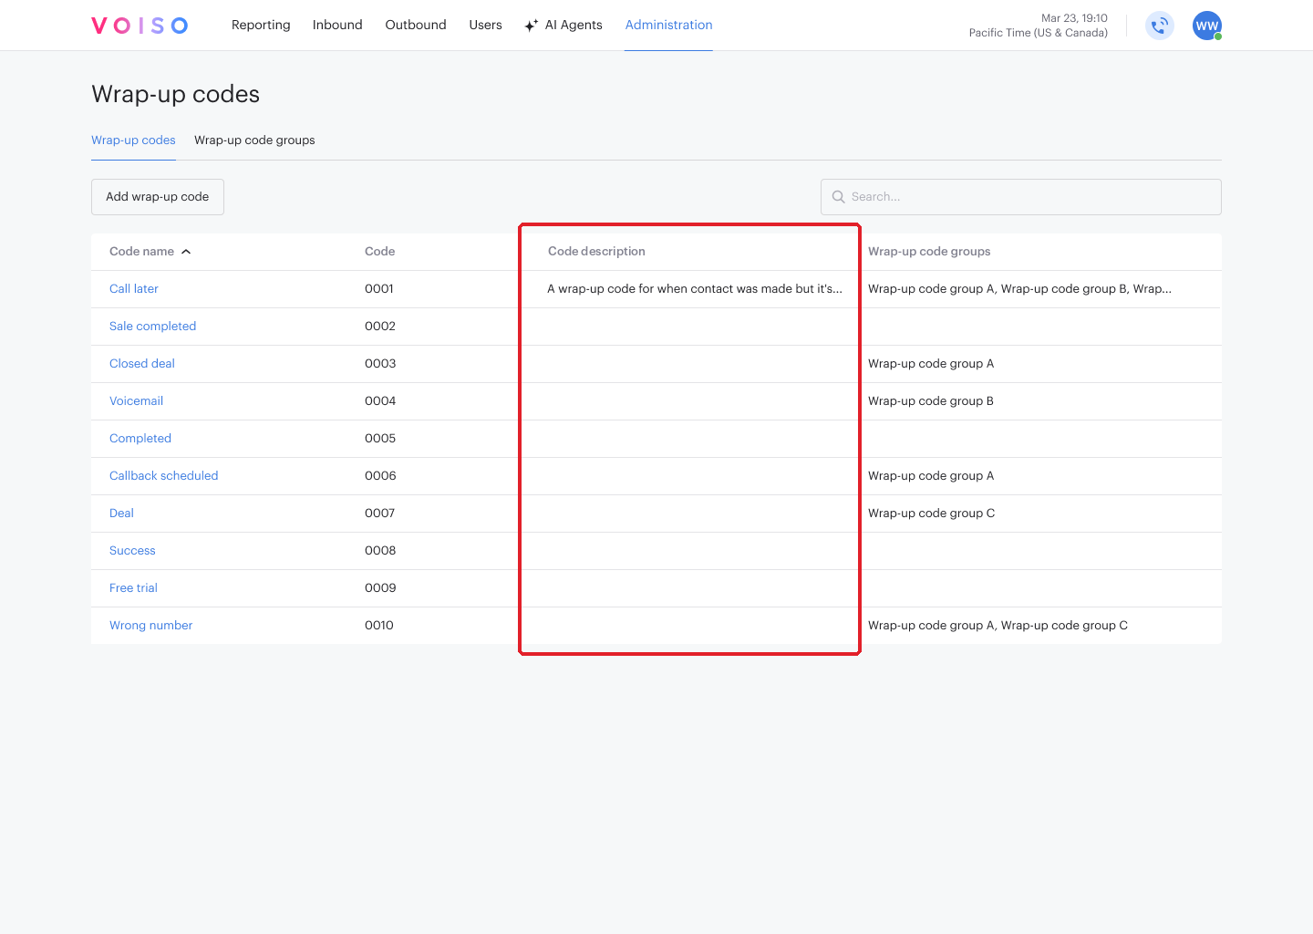Click the Code description column header
Viewport: 1313px width, 934px height.
pyautogui.click(x=596, y=252)
